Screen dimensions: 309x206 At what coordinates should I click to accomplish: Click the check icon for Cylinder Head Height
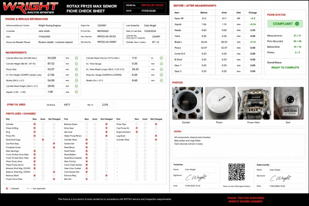pos(76,86)
